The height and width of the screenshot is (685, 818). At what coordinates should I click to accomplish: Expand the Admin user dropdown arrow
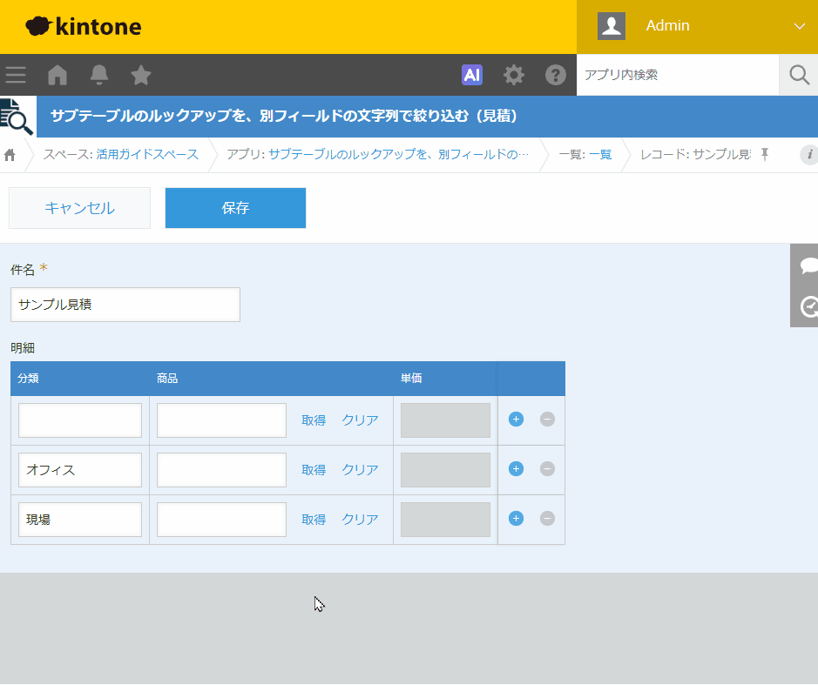coord(799,26)
